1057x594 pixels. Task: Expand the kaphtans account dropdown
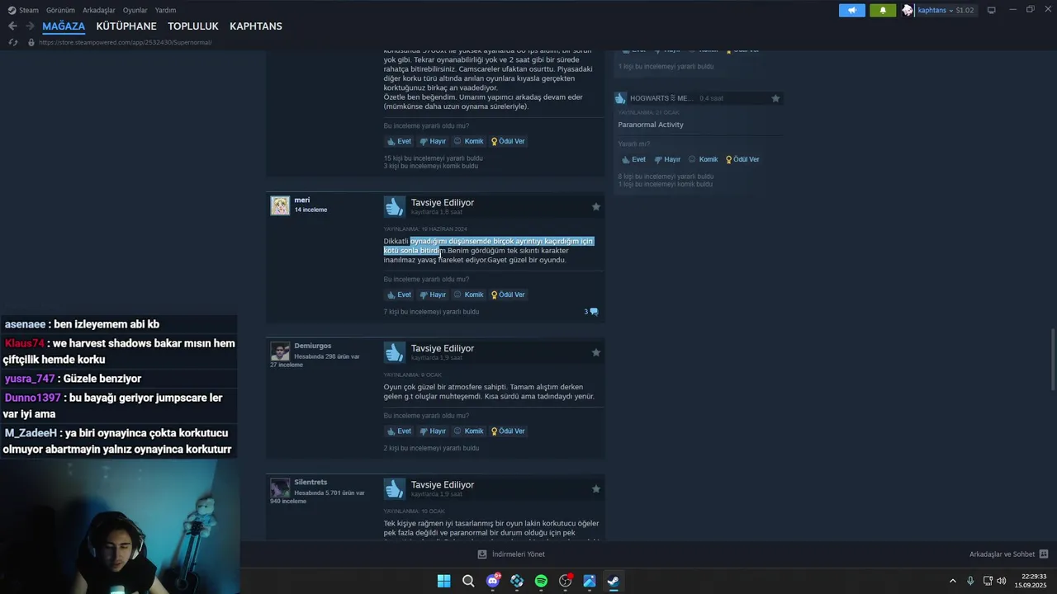coord(950,10)
